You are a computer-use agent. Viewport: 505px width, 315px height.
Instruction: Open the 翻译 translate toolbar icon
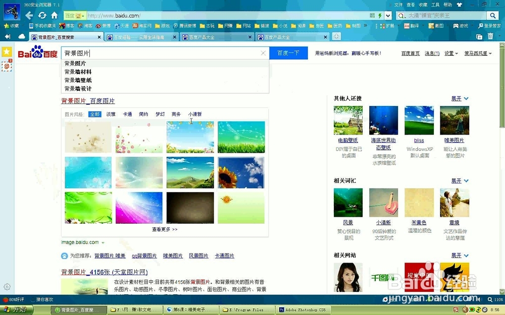412,26
